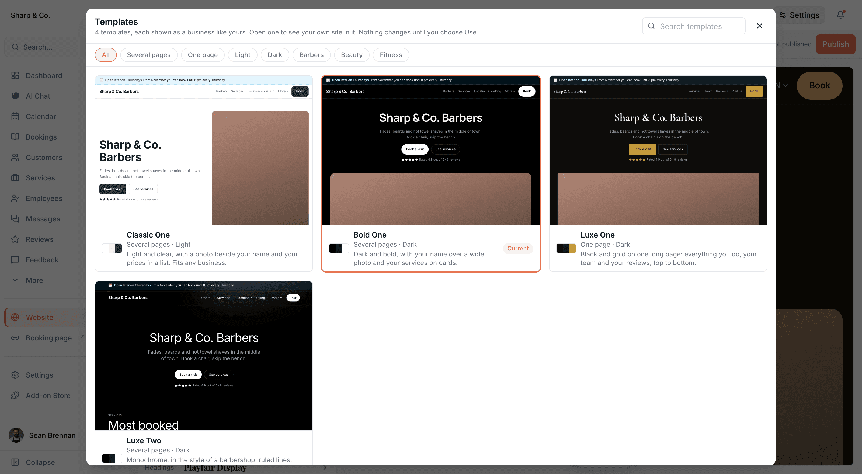
Task: Open the Classic One template preview
Action: tap(204, 150)
